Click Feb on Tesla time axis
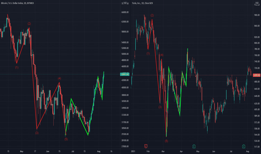Viewport: 261px width, 154px height. click(x=148, y=151)
